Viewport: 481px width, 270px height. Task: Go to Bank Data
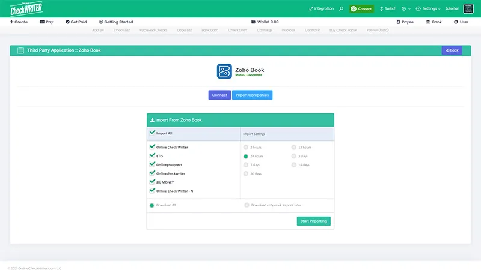pos(210,30)
